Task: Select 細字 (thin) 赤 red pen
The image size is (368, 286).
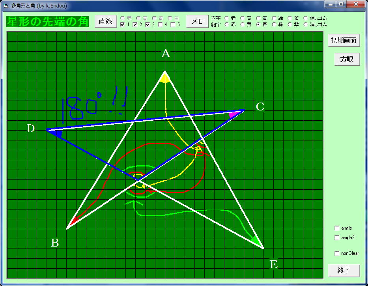Action: 227,24
